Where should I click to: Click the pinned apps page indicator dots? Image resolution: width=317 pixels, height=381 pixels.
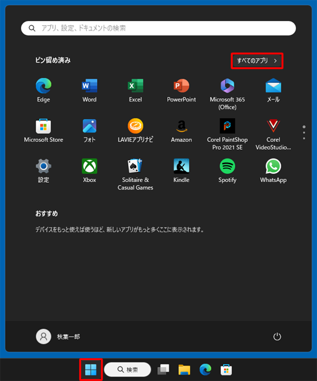(304, 132)
